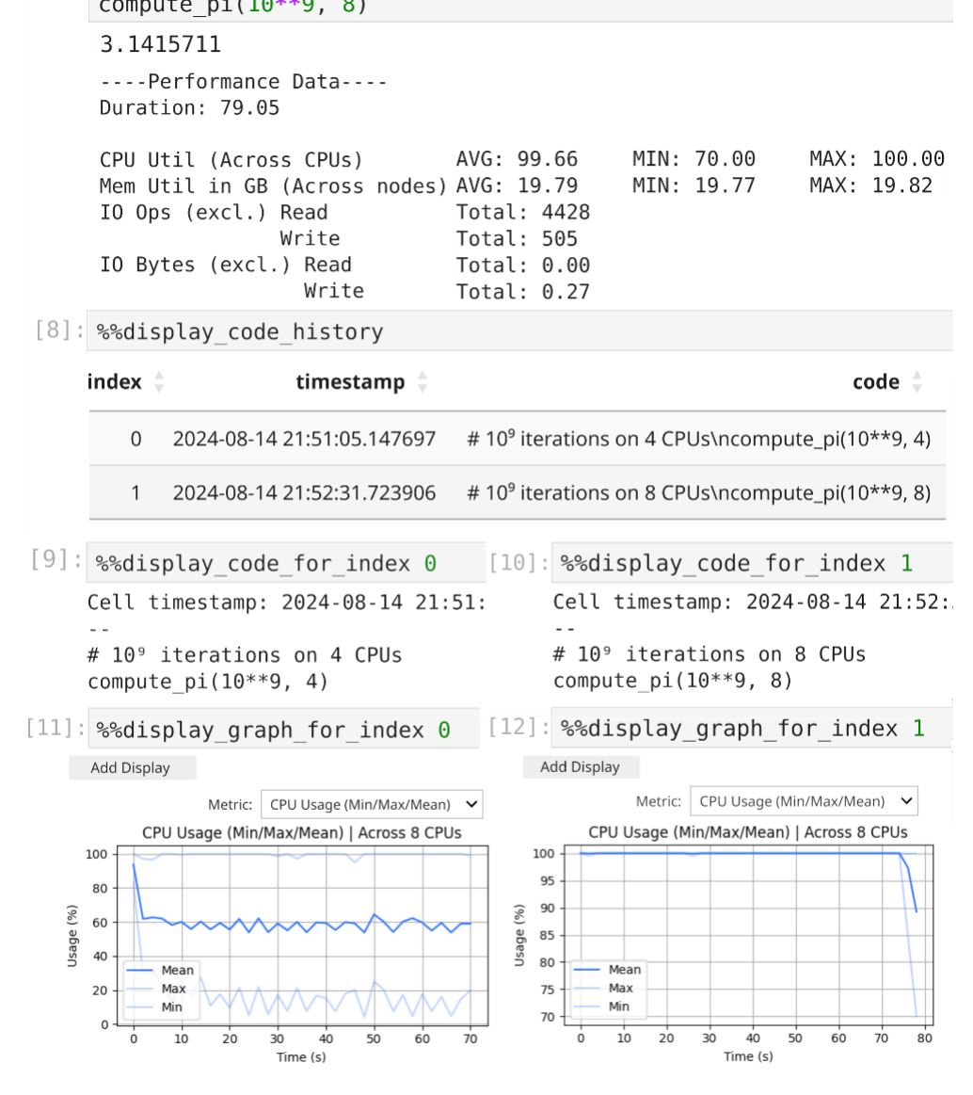
Task: Click compute_pi(10**9, 4) output under cell 9
Action: click(207, 682)
